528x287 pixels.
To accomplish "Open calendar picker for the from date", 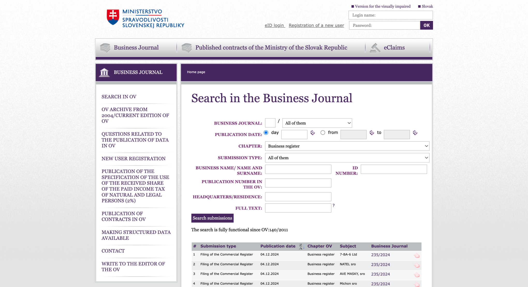I will 372,133.
